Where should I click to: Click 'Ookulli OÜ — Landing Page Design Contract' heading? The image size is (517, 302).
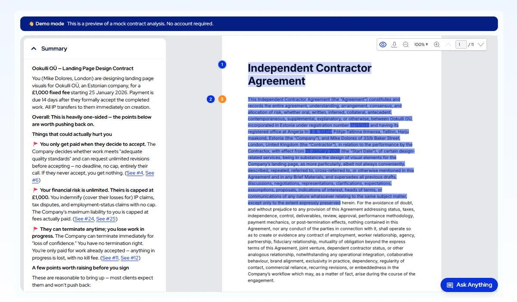(83, 69)
